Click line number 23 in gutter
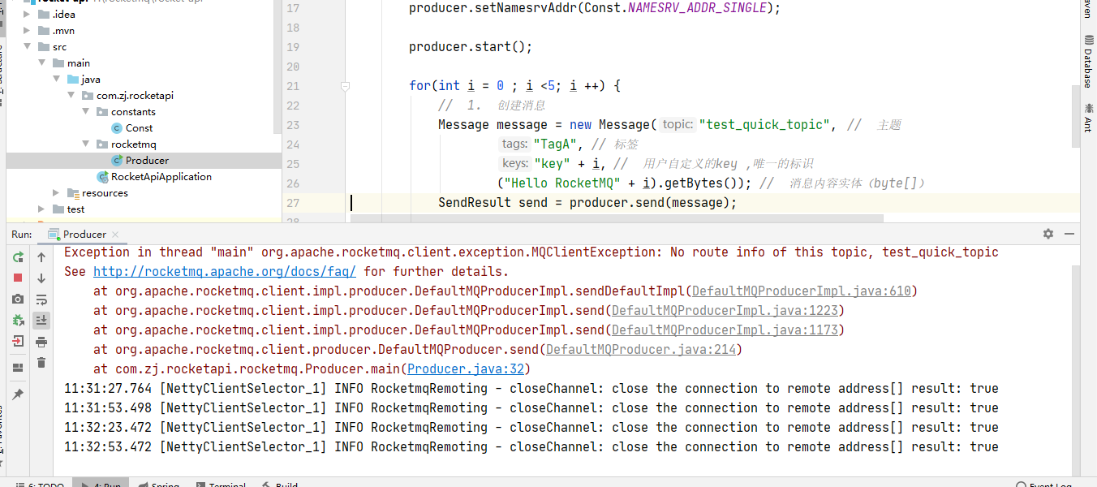Viewport: 1097px width, 487px height. [293, 125]
